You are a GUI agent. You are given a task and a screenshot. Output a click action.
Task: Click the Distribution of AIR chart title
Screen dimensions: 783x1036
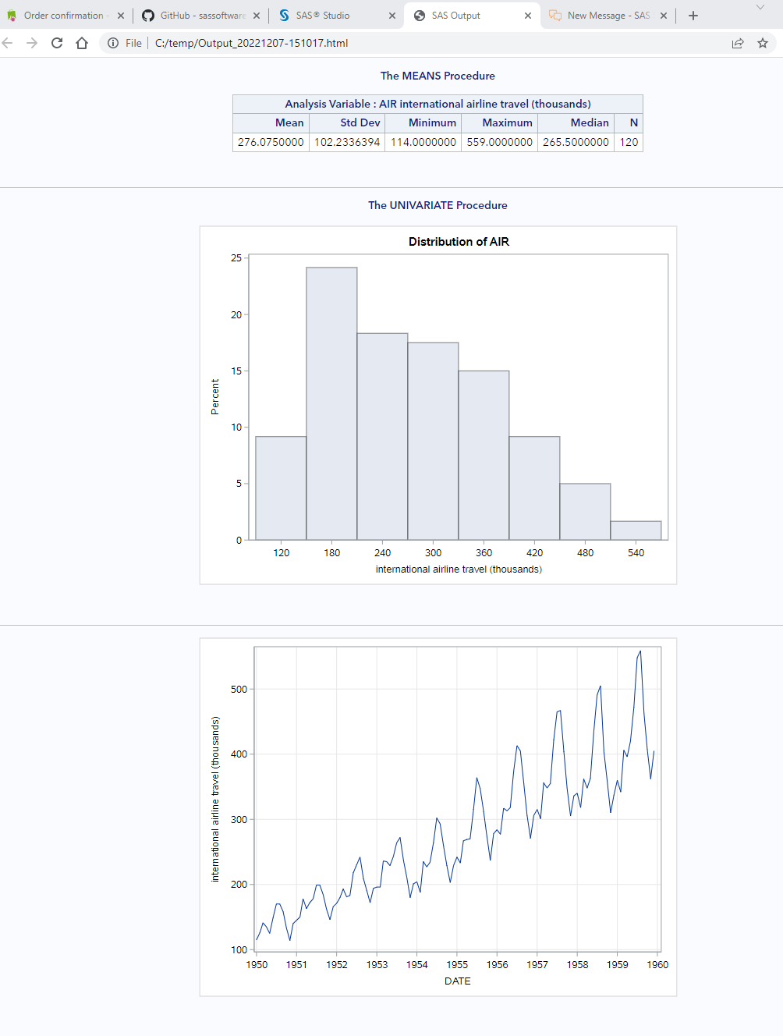click(x=459, y=242)
